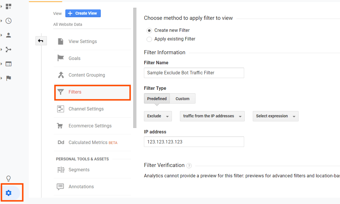Open the traffic from IP addresses dropdown
The image size is (340, 204).
pos(212,116)
